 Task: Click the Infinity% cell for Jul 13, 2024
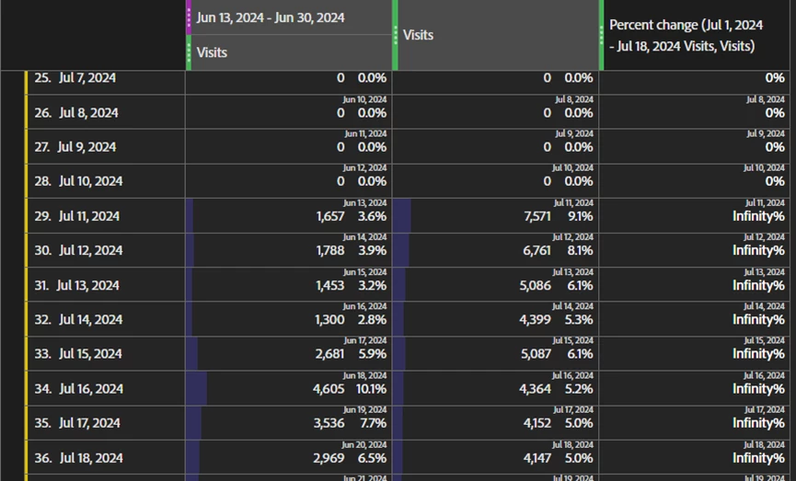click(695, 284)
